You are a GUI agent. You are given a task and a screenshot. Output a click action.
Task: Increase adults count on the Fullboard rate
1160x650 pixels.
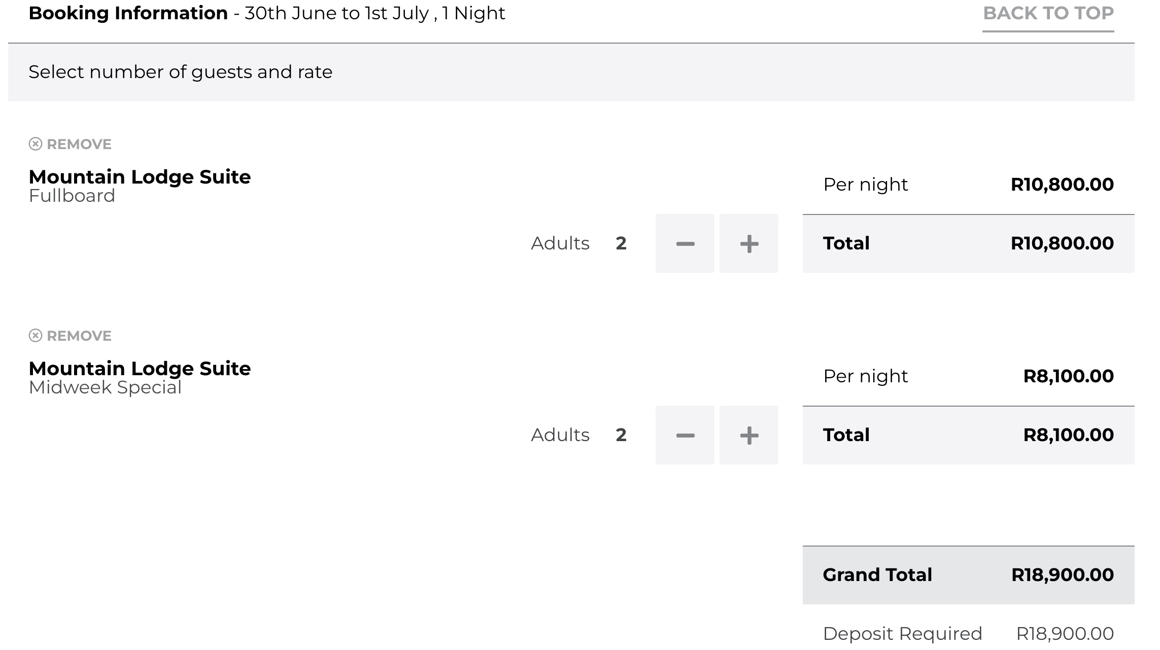click(x=748, y=243)
